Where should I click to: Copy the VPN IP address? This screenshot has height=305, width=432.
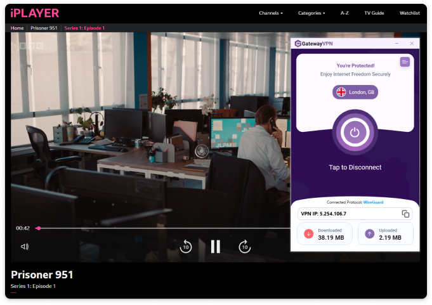pos(405,214)
